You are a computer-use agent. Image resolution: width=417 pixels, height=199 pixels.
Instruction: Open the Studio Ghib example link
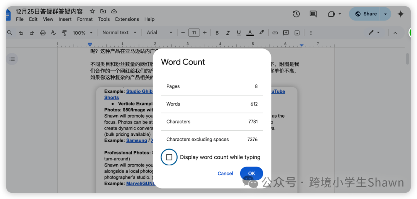139,91
